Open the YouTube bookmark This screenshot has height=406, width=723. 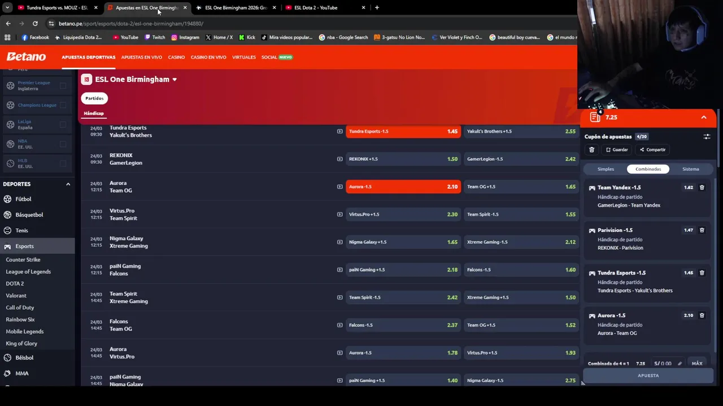pos(125,37)
